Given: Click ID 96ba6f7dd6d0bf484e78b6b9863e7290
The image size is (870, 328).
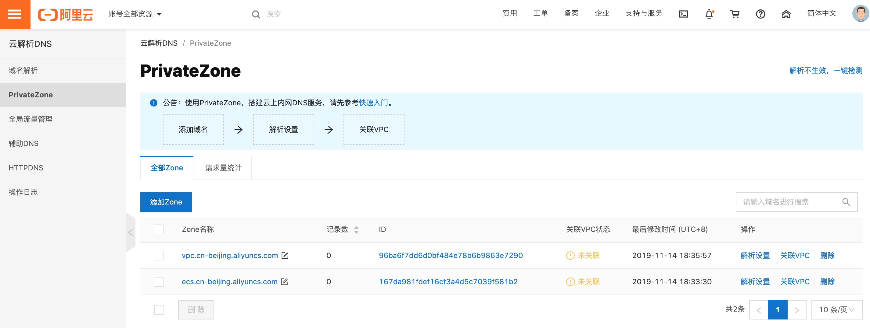Looking at the screenshot, I should (451, 256).
